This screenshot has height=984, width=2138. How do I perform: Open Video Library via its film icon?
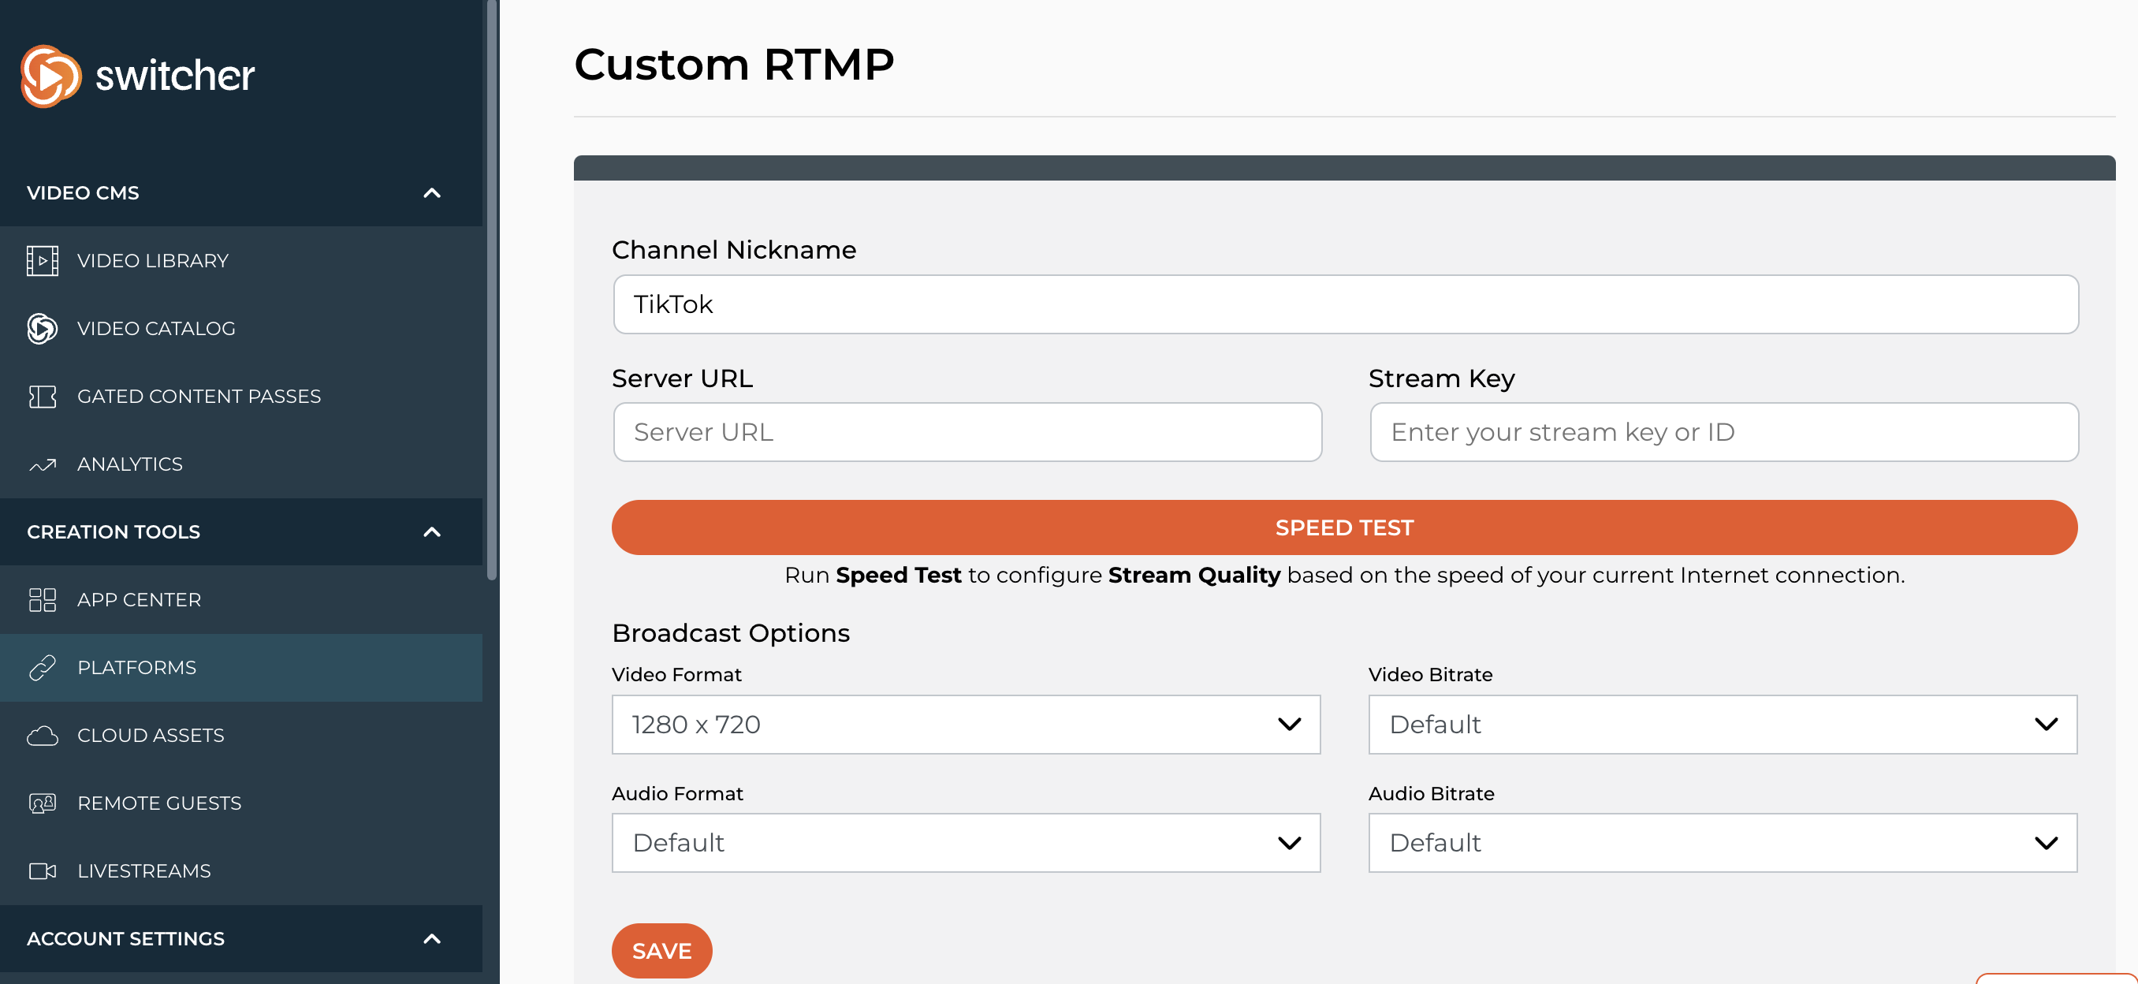[43, 261]
